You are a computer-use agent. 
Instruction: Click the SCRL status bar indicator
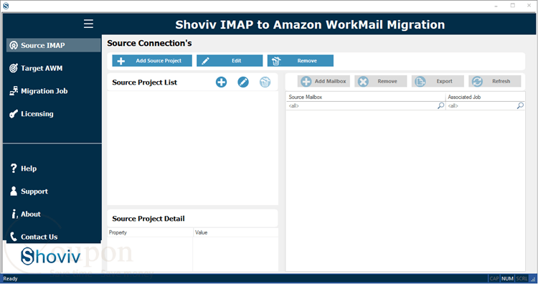point(522,278)
